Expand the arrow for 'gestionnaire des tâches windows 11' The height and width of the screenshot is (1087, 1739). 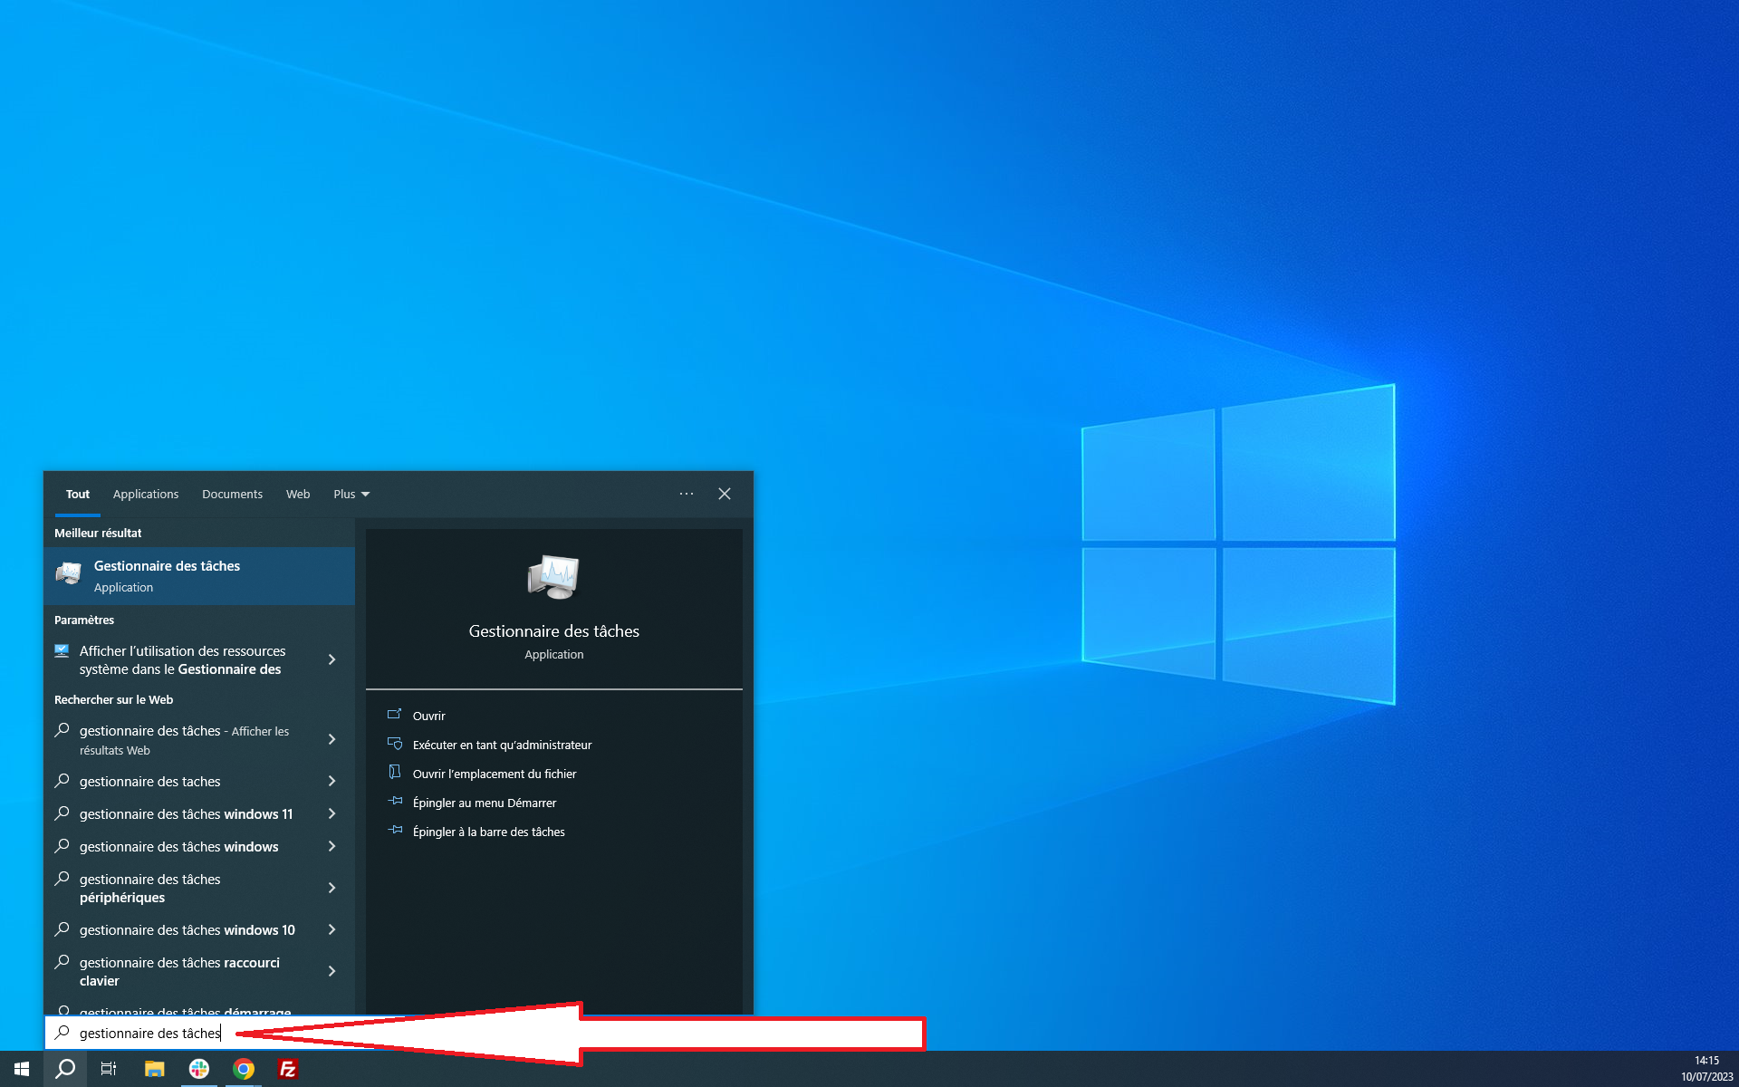pyautogui.click(x=331, y=813)
